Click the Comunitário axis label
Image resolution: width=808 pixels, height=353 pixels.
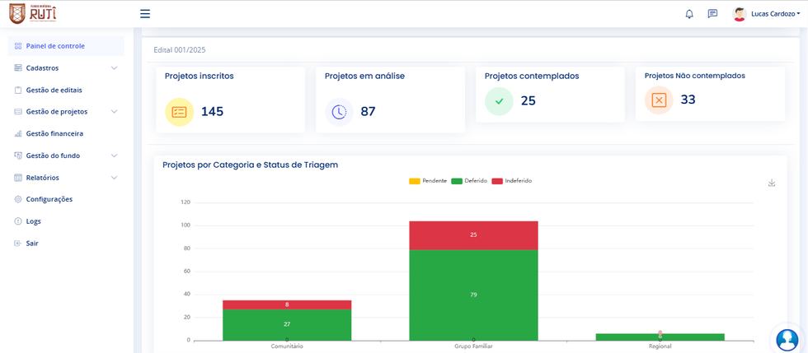point(287,346)
